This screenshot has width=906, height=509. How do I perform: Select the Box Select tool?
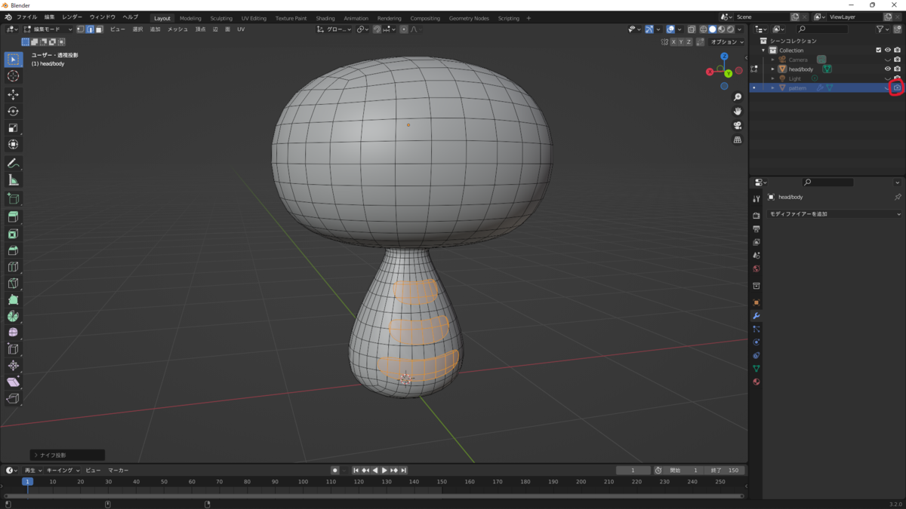point(13,60)
